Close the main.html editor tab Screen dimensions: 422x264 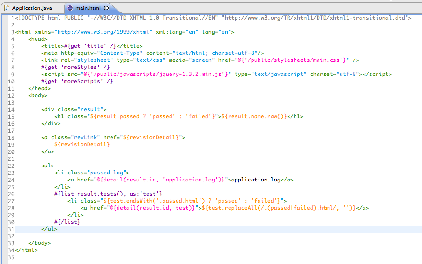107,8
